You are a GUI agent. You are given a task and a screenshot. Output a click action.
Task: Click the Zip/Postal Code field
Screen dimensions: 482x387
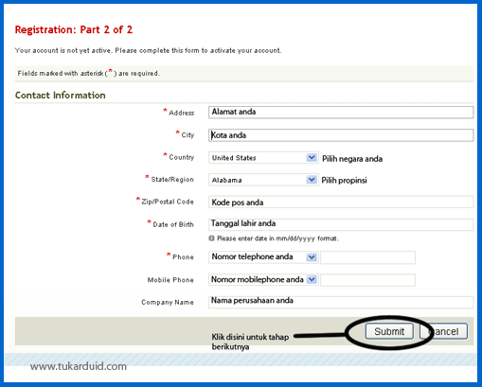(x=341, y=202)
